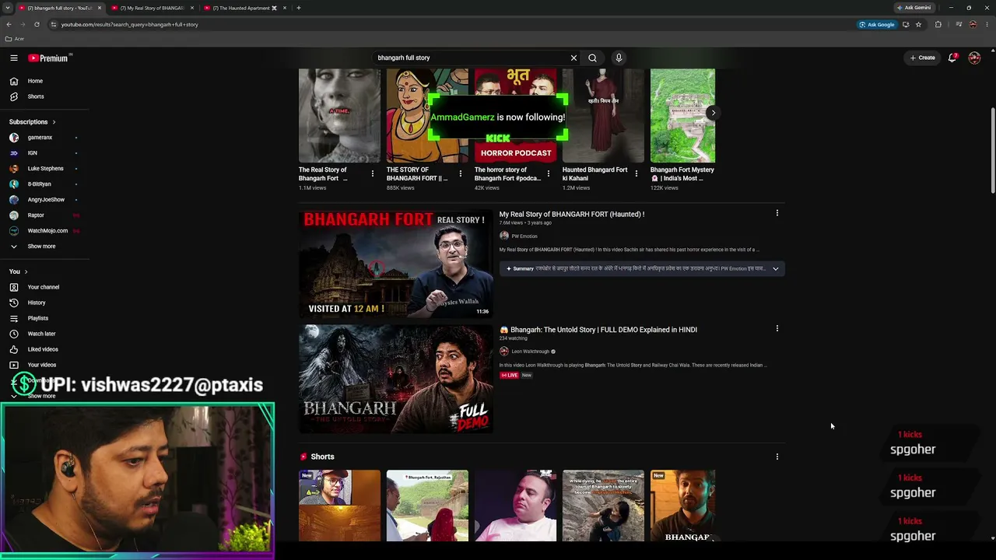This screenshot has height=560, width=996.
Task: Go back in Chrome
Action: pyautogui.click(x=9, y=24)
